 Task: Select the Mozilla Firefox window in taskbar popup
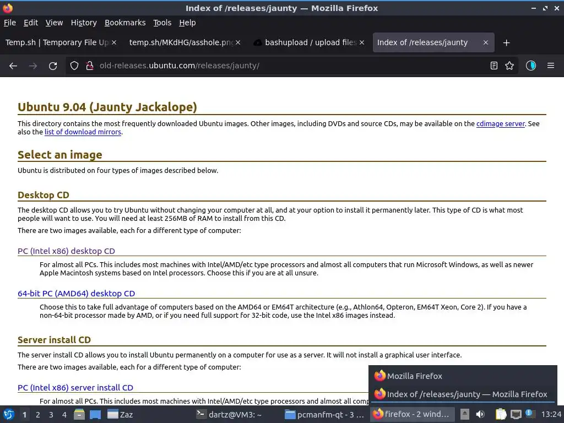click(463, 376)
